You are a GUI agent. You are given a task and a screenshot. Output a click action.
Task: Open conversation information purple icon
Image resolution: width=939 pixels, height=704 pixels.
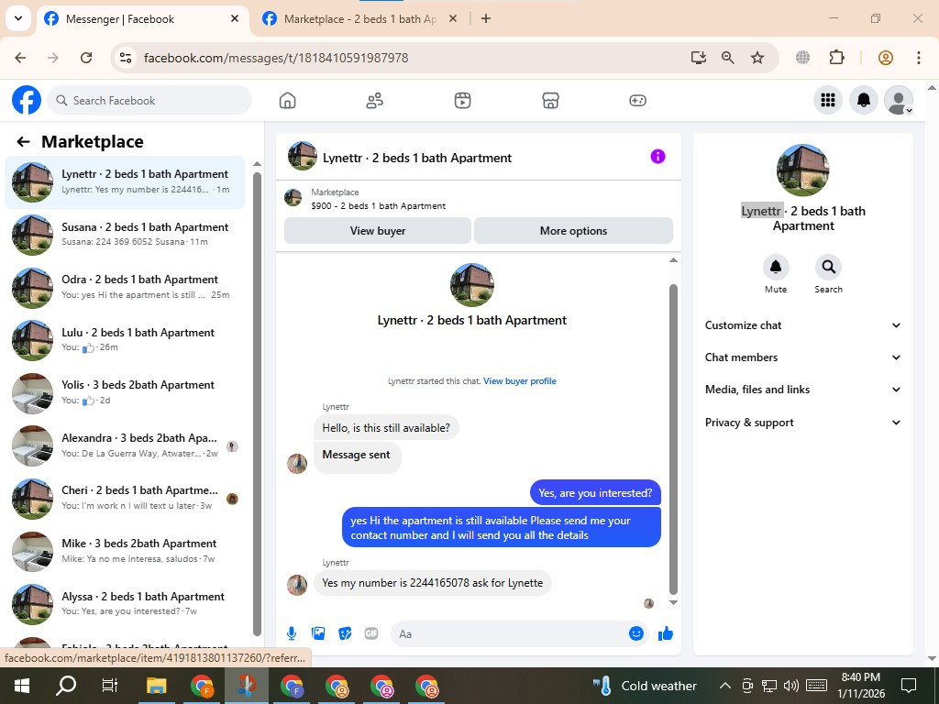tap(657, 157)
